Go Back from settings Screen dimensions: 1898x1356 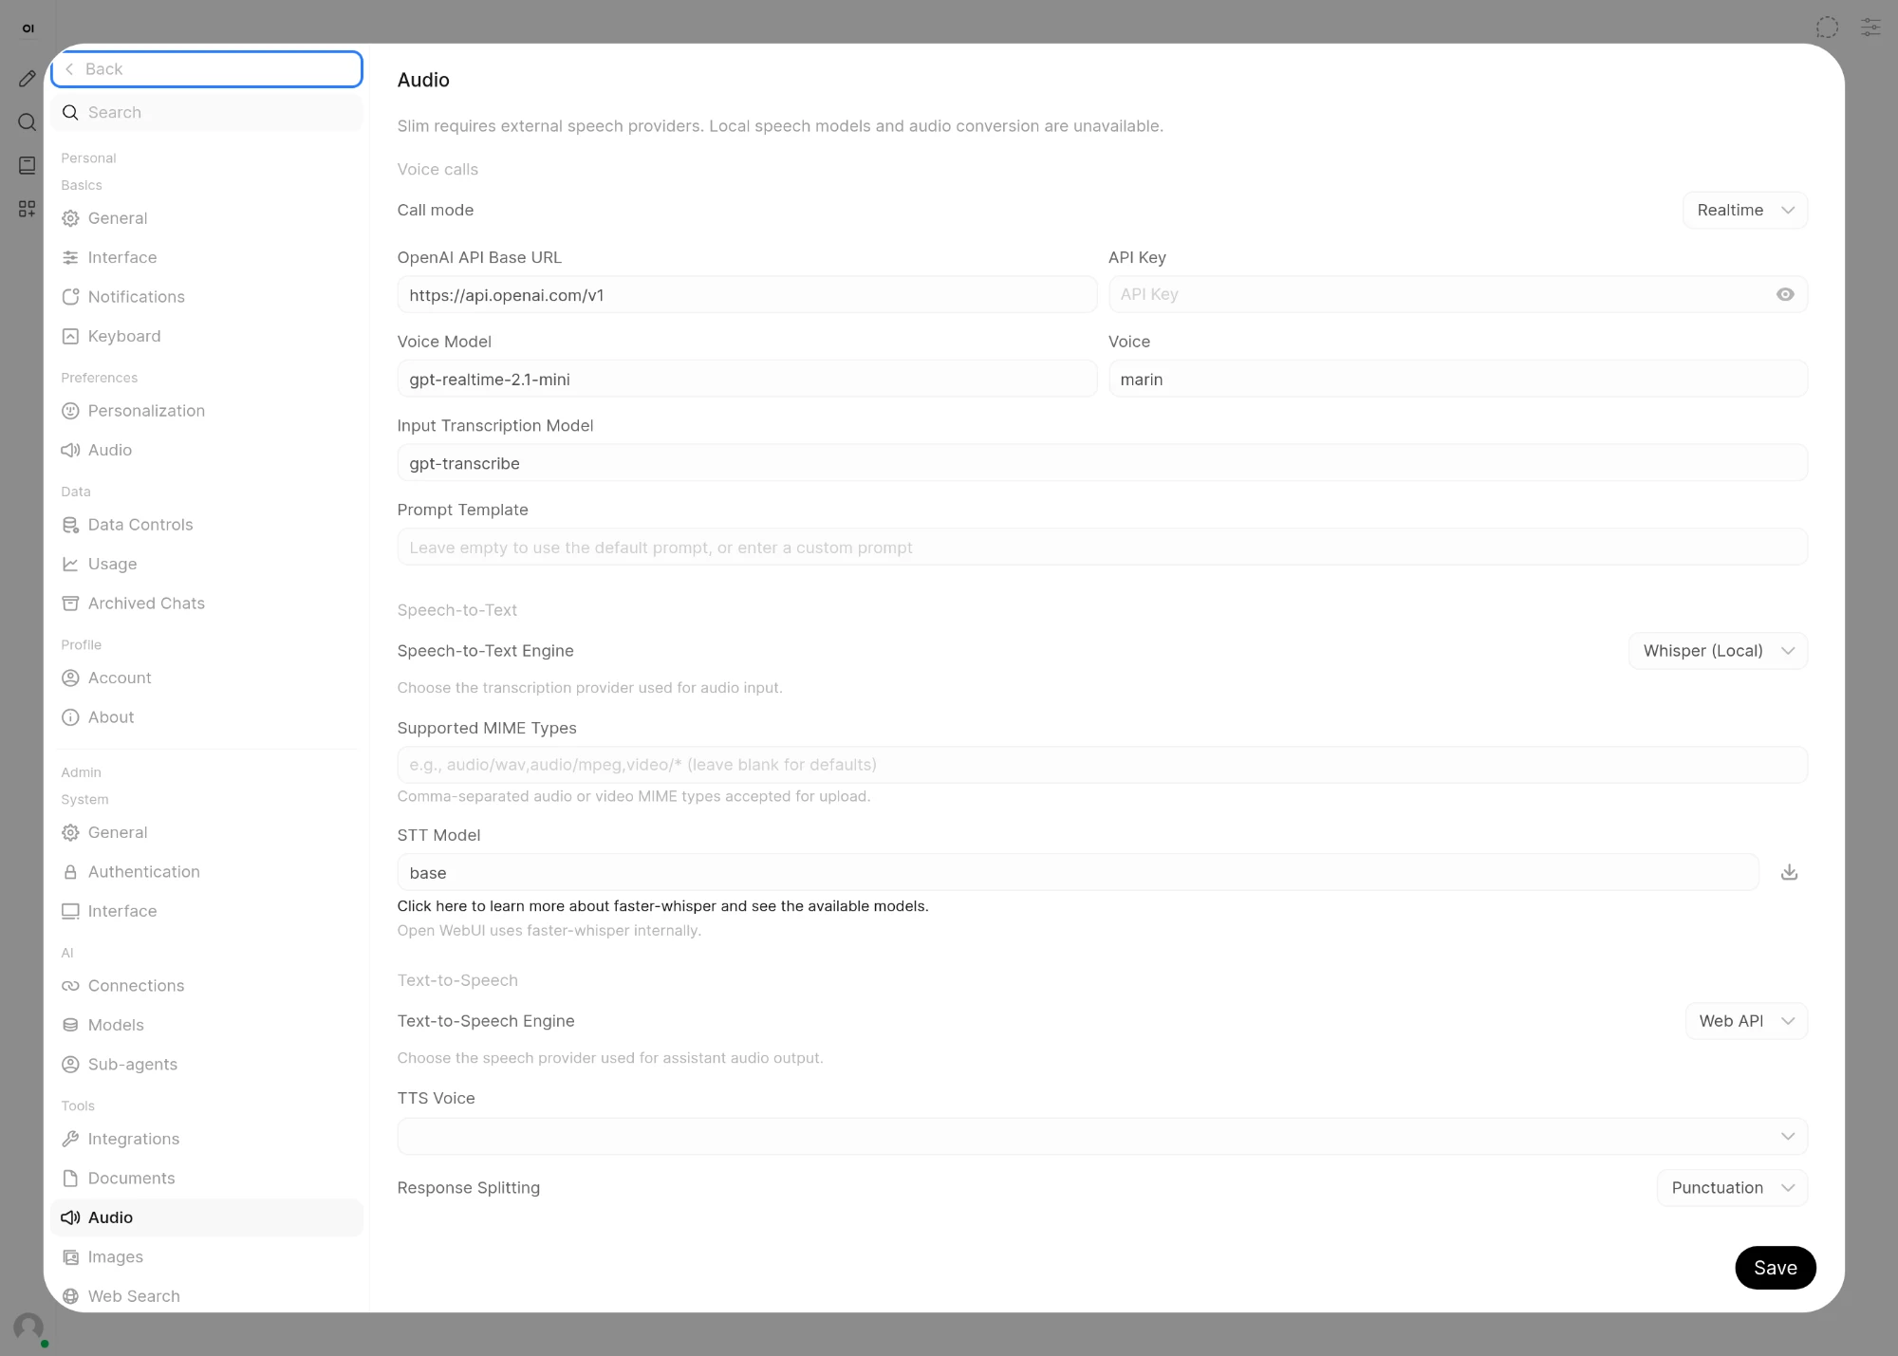(x=207, y=69)
